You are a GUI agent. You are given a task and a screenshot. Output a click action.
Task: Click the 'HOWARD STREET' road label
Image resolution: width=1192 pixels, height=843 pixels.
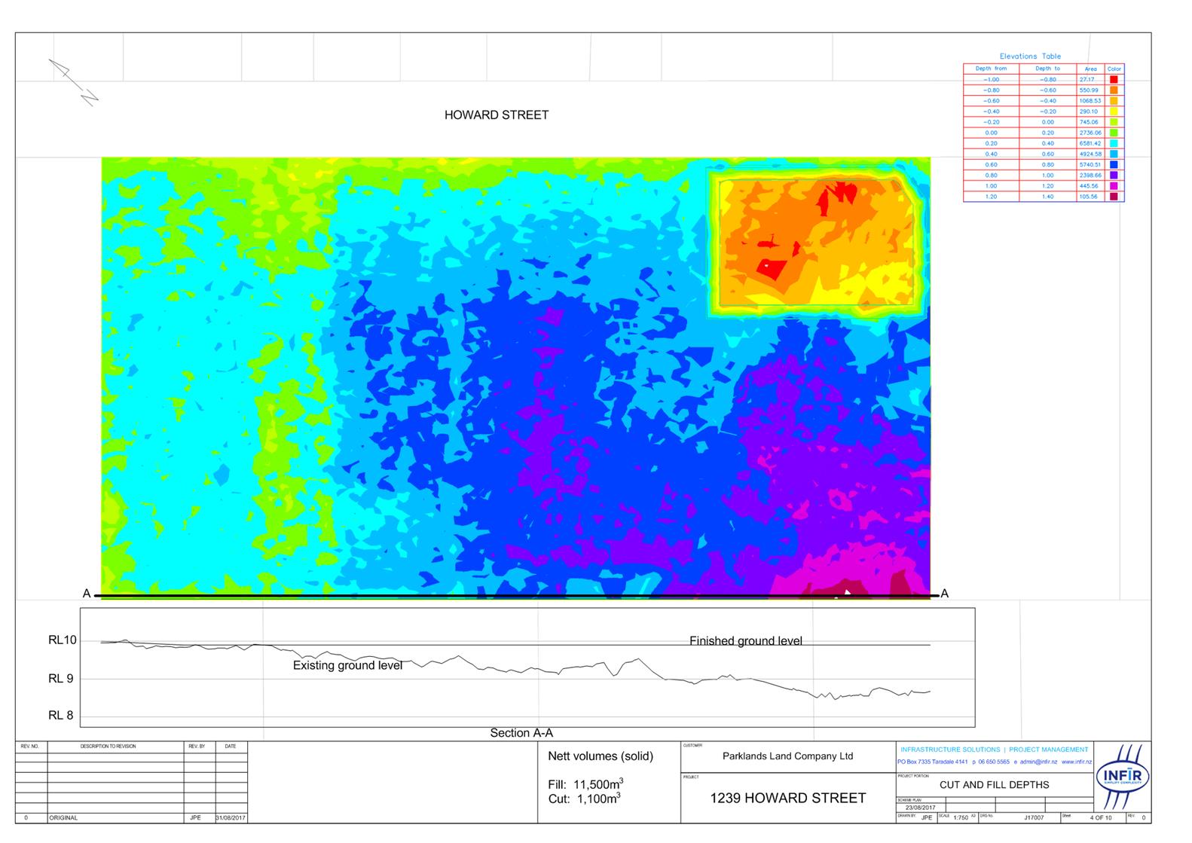point(497,115)
